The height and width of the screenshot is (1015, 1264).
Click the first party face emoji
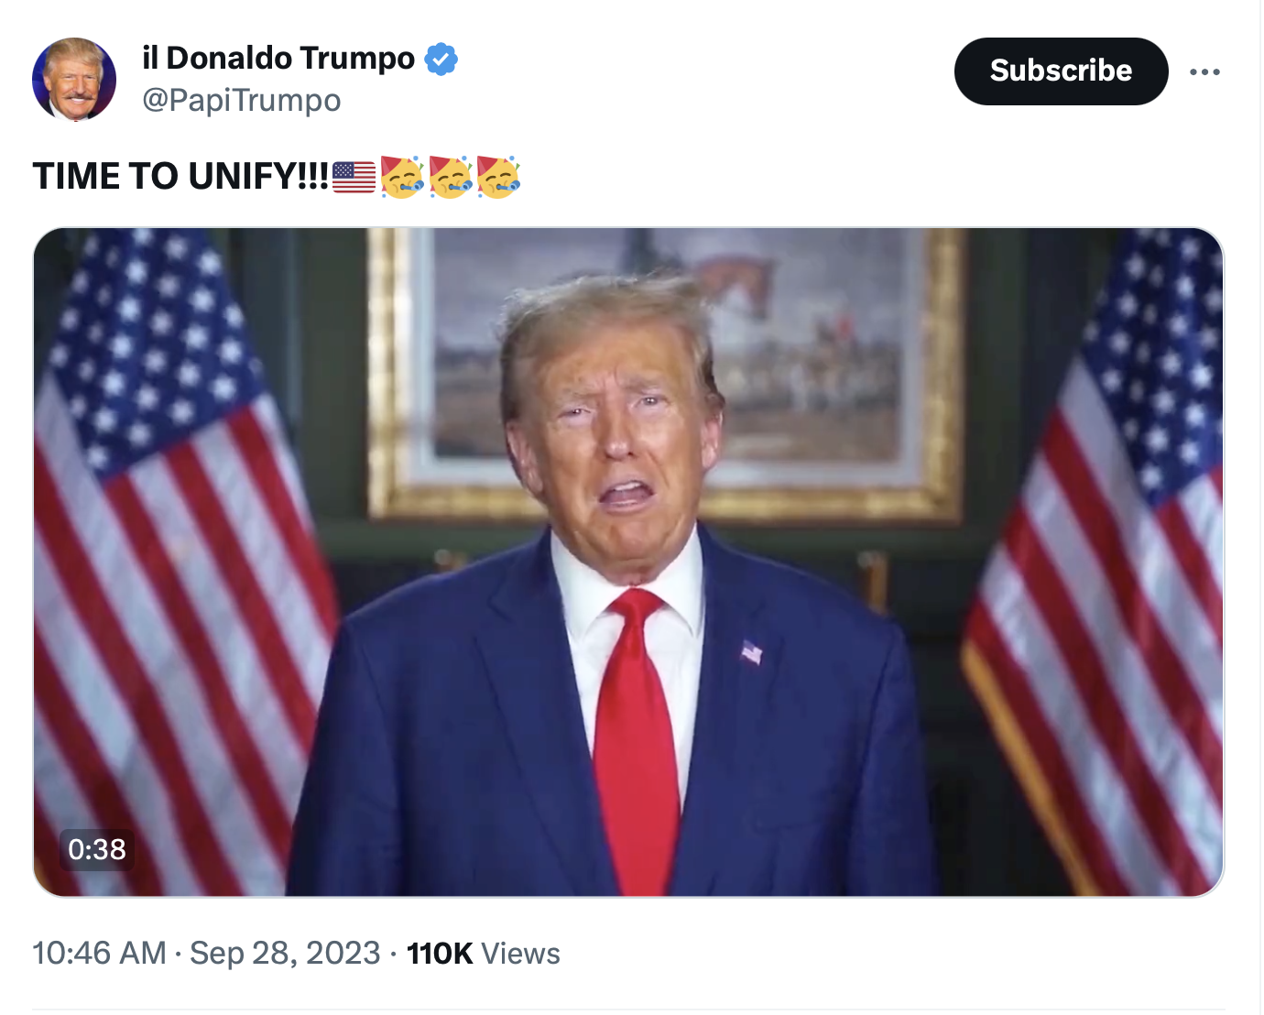point(402,177)
